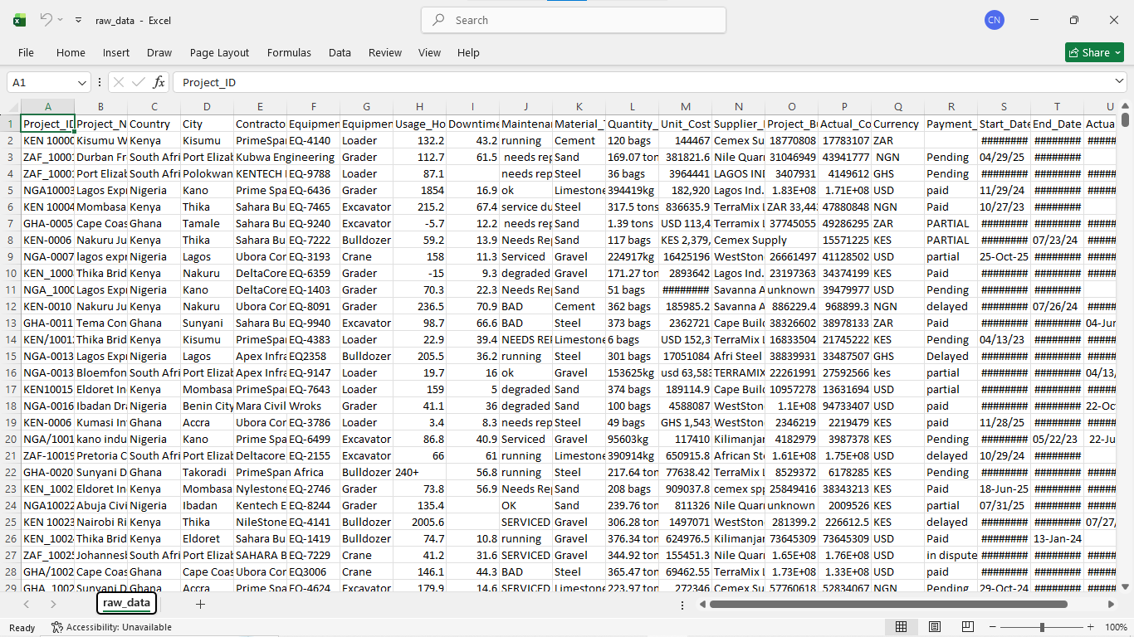Screen dimensions: 1134x637
Task: Select row header 15
Action: (10, 356)
